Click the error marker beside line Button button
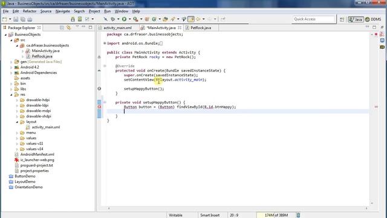 point(99,107)
